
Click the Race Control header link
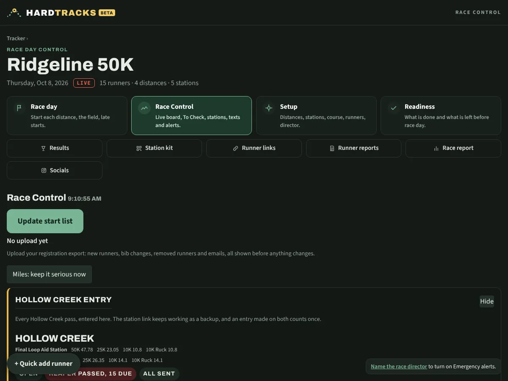click(x=478, y=13)
